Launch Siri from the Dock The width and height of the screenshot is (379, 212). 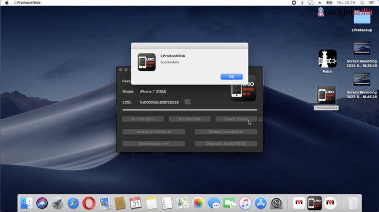(42, 203)
